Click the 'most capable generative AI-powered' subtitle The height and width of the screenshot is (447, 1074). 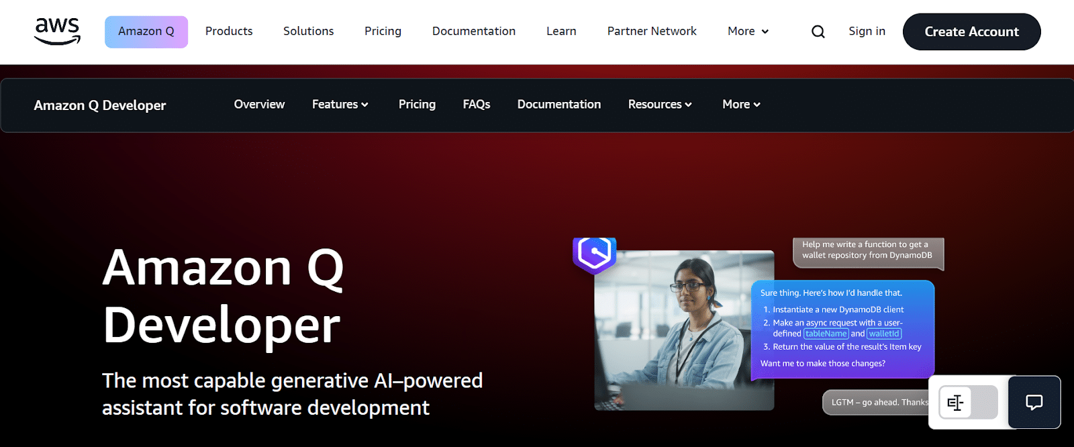tap(293, 395)
